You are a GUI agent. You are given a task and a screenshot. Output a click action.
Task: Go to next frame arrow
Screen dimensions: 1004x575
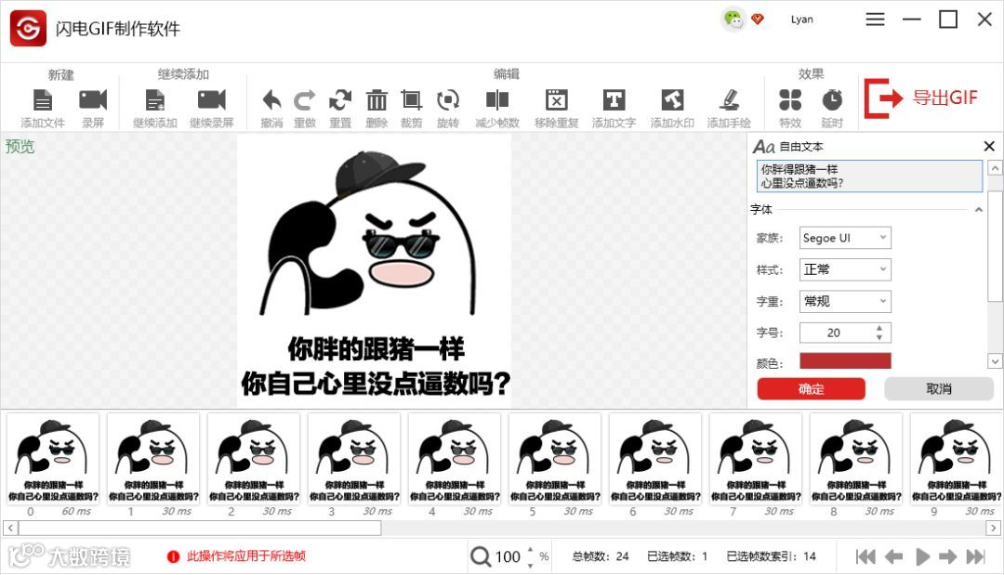(947, 556)
